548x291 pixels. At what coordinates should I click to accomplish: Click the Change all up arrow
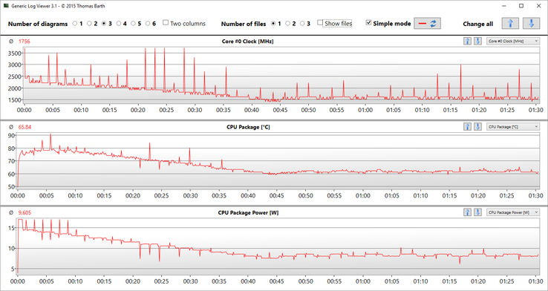coord(510,24)
